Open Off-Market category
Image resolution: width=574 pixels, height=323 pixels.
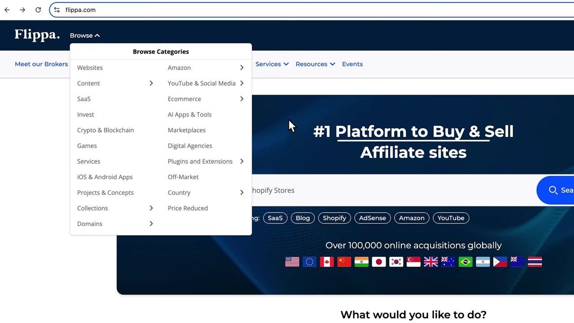tap(183, 177)
